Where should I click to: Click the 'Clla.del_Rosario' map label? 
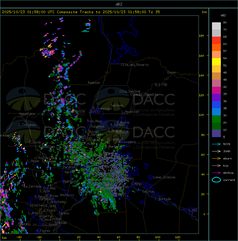pos(135,65)
